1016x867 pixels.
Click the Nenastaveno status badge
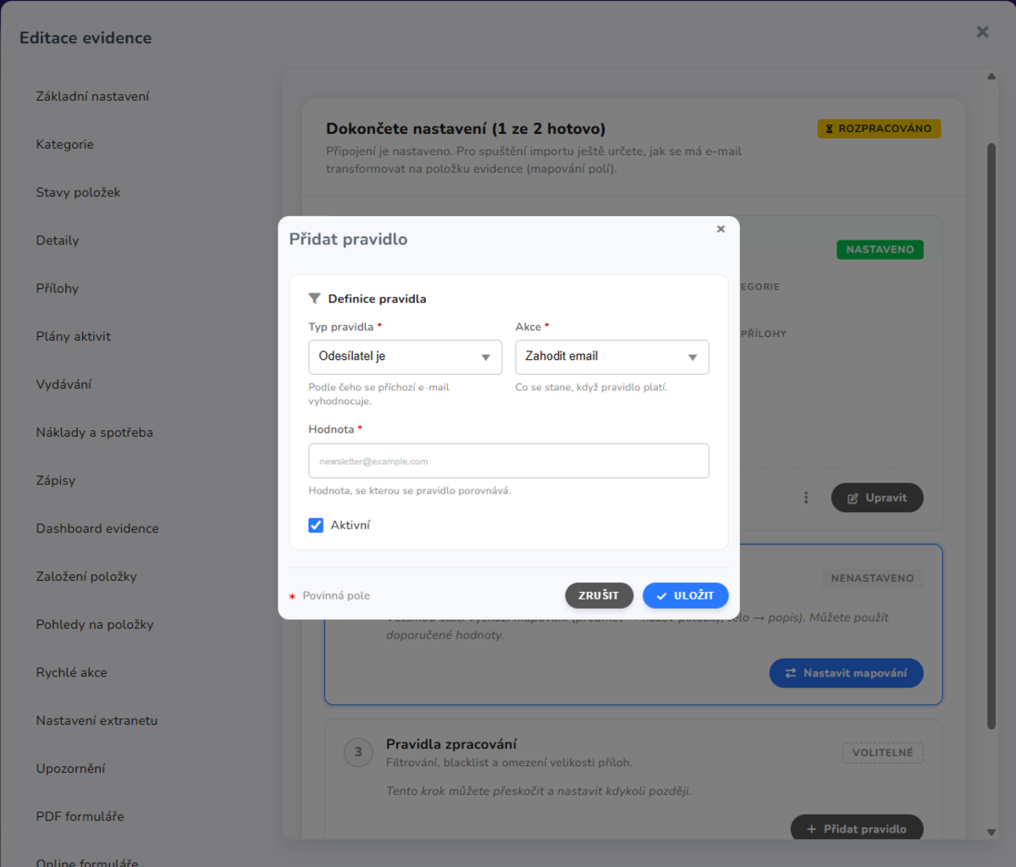(x=872, y=578)
